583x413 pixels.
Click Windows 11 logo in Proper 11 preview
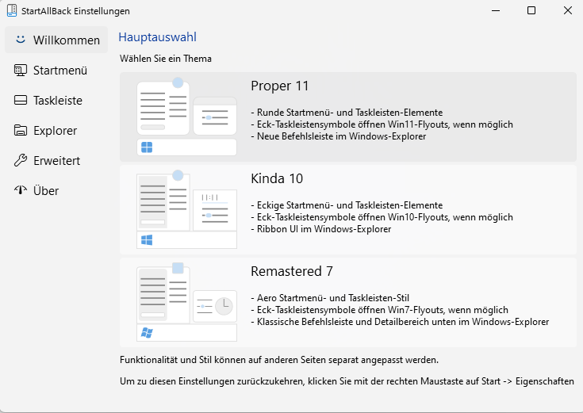coord(147,147)
